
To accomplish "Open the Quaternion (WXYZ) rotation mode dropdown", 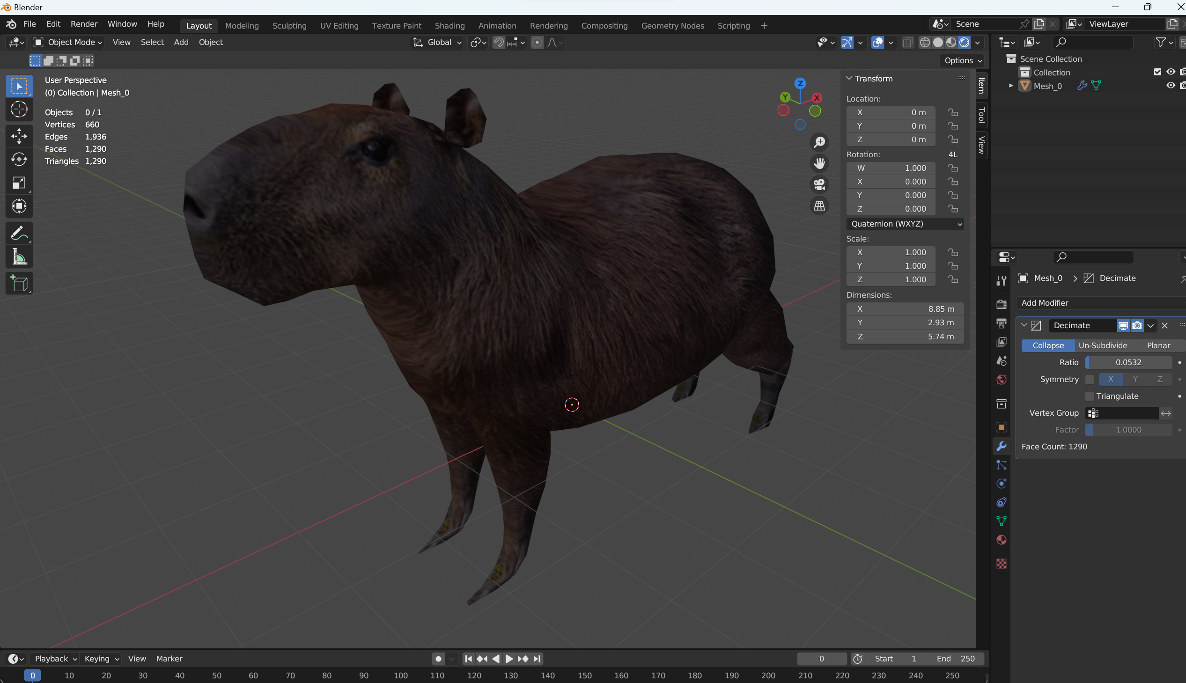I will pos(906,224).
